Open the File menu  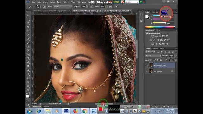[34, 2]
